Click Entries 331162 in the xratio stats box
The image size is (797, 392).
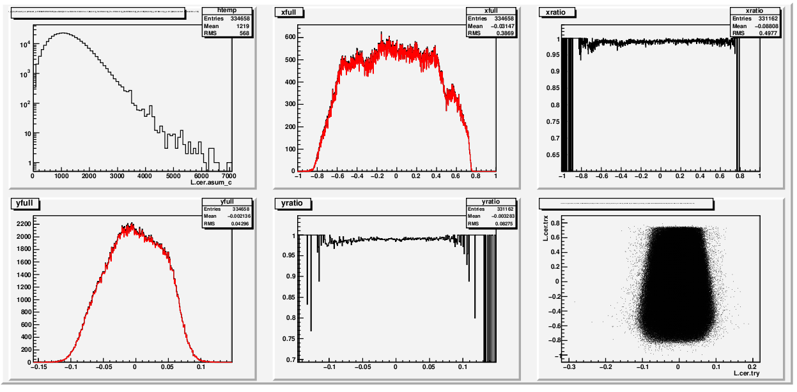[x=755, y=19]
